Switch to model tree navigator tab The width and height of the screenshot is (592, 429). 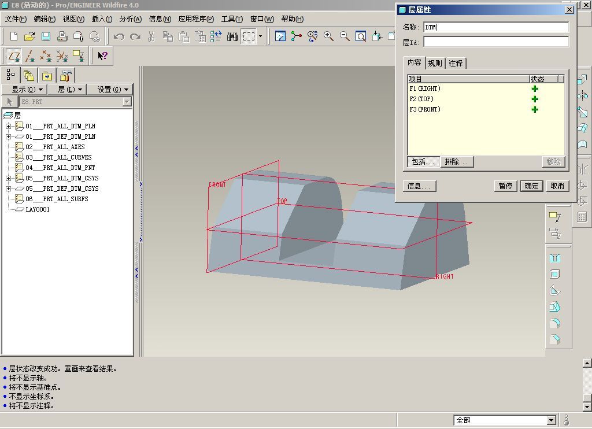tap(10, 75)
